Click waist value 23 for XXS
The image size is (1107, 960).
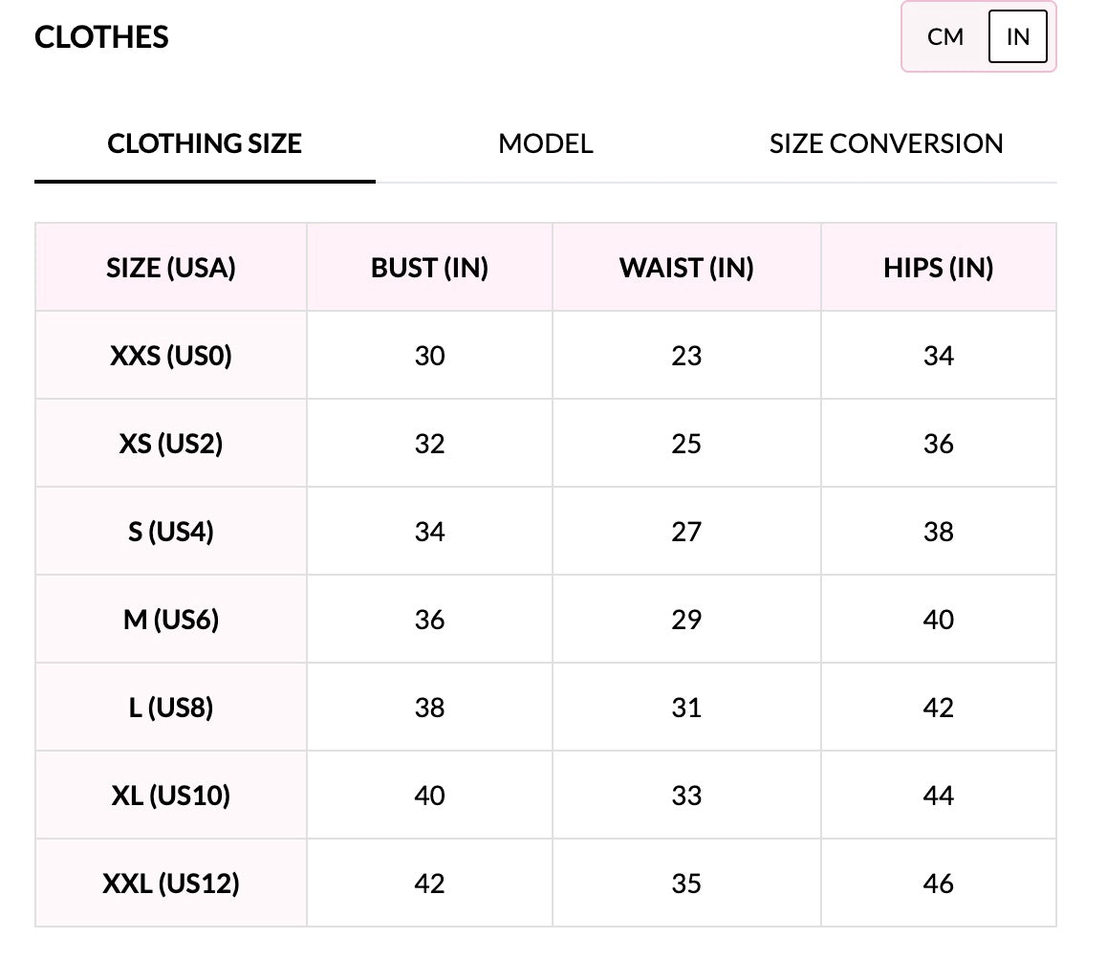(686, 356)
